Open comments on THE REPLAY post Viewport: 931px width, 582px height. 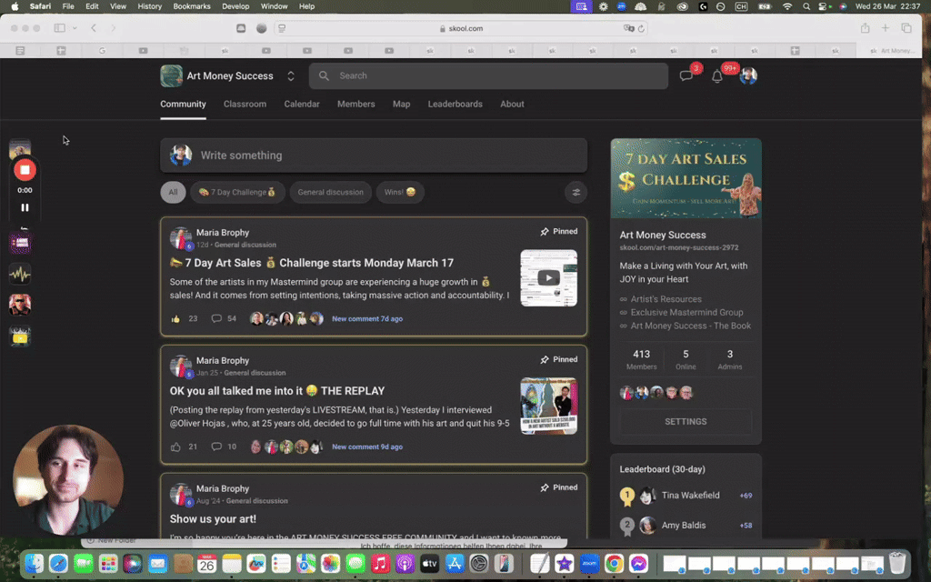click(x=216, y=447)
